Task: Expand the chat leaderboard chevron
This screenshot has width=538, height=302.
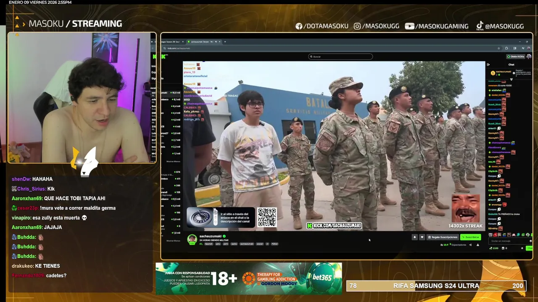Action: click(512, 79)
